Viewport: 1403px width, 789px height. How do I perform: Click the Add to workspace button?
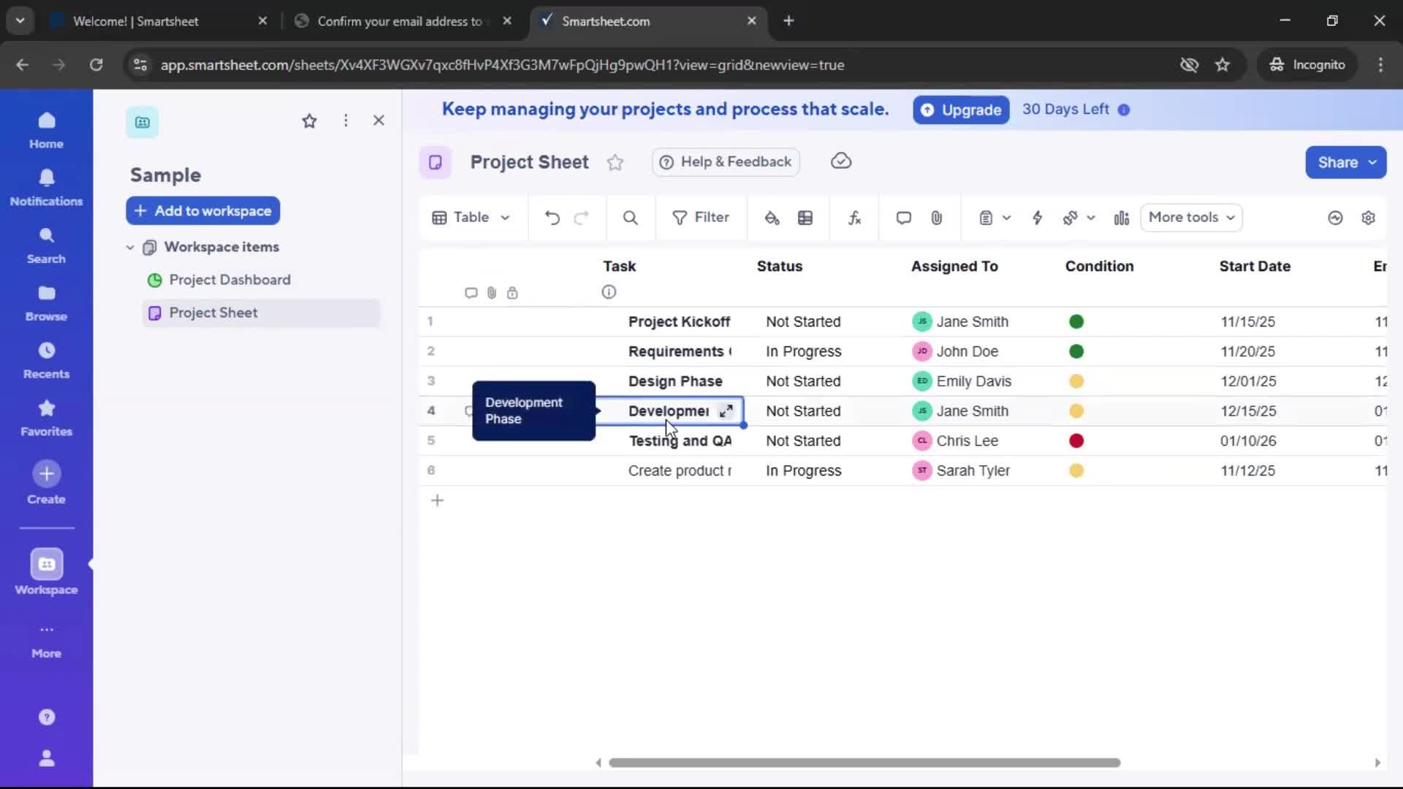[202, 210]
